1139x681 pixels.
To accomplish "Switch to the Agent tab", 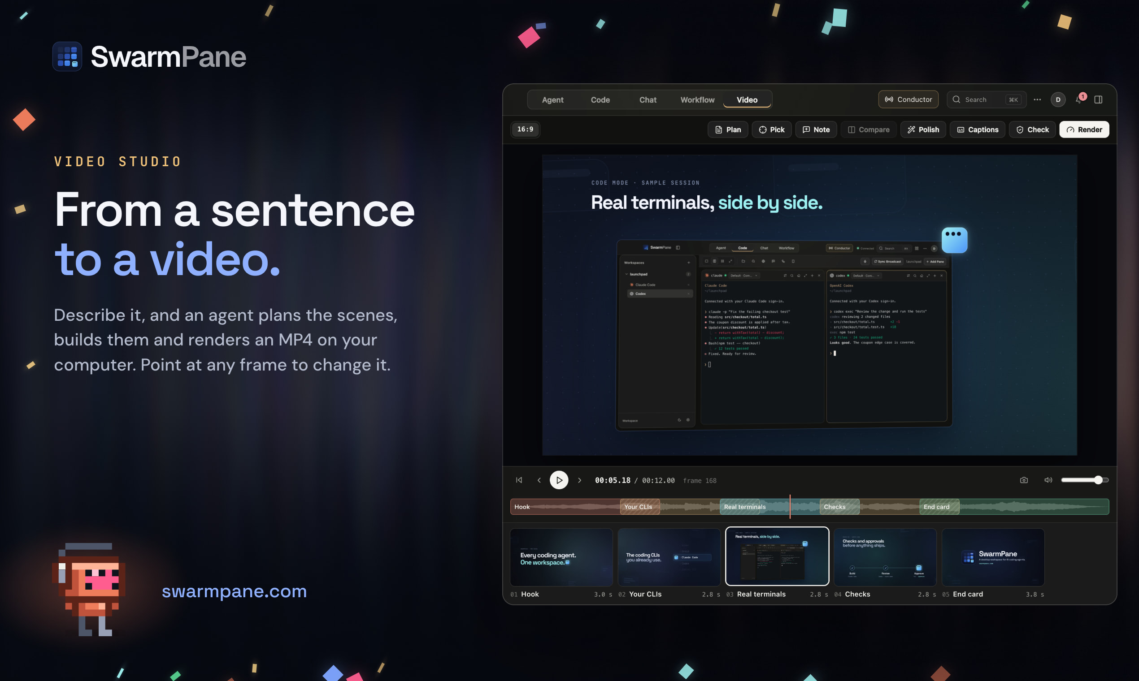I will [x=552, y=99].
